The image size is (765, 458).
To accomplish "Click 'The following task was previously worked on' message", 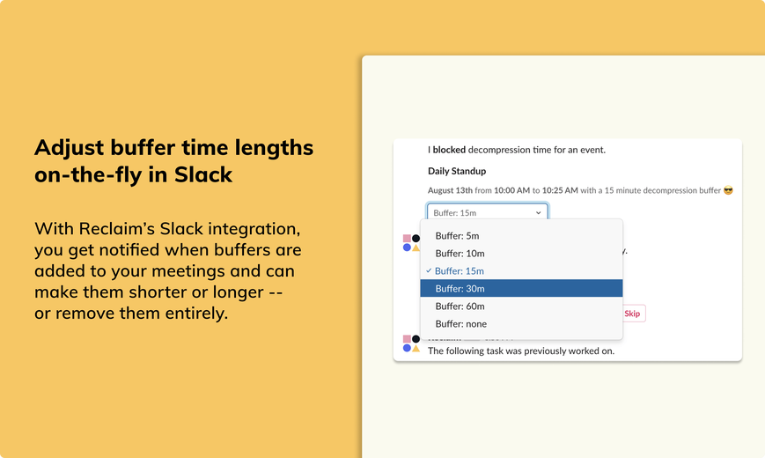I will coord(521,351).
